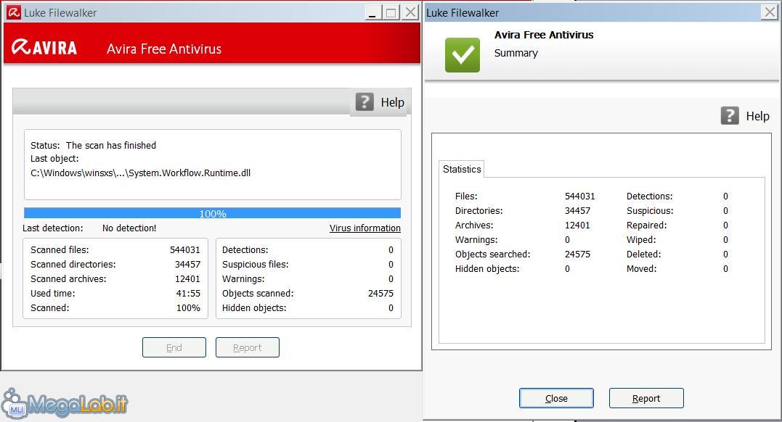This screenshot has width=782, height=422.
Task: Click the Close button in the Summary window
Action: tap(557, 398)
